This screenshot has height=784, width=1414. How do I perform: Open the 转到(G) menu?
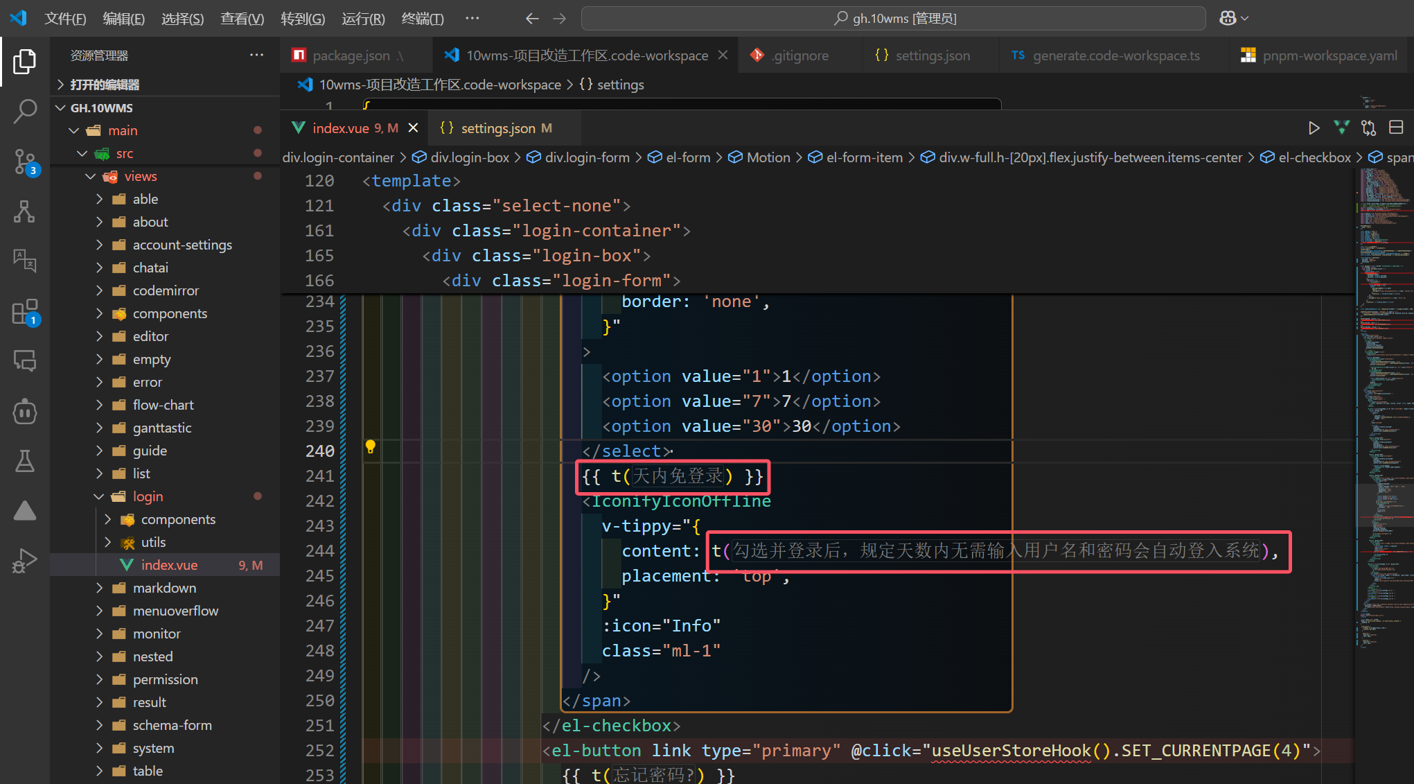tap(303, 19)
